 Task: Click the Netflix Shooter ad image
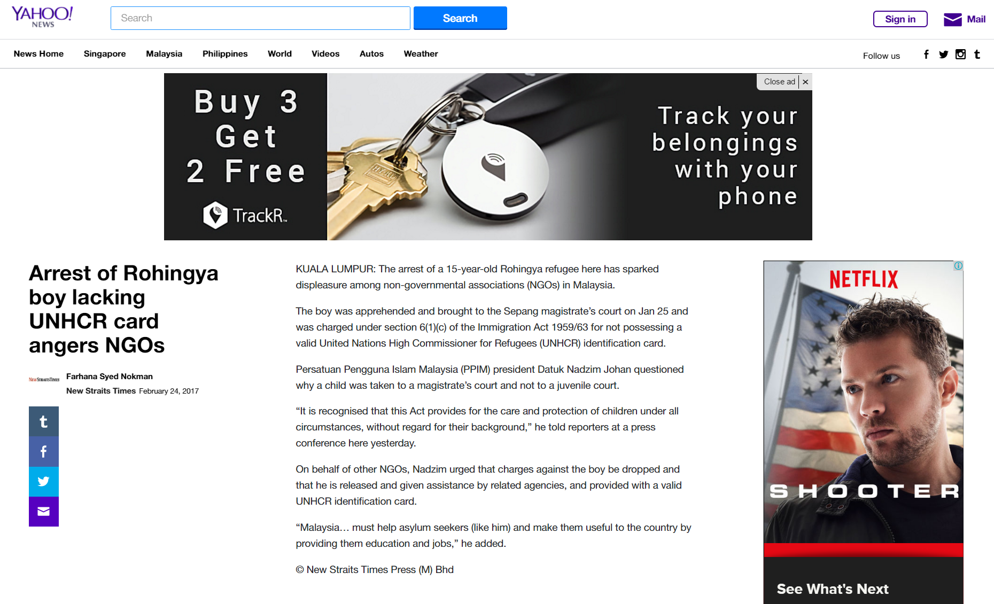(x=863, y=432)
